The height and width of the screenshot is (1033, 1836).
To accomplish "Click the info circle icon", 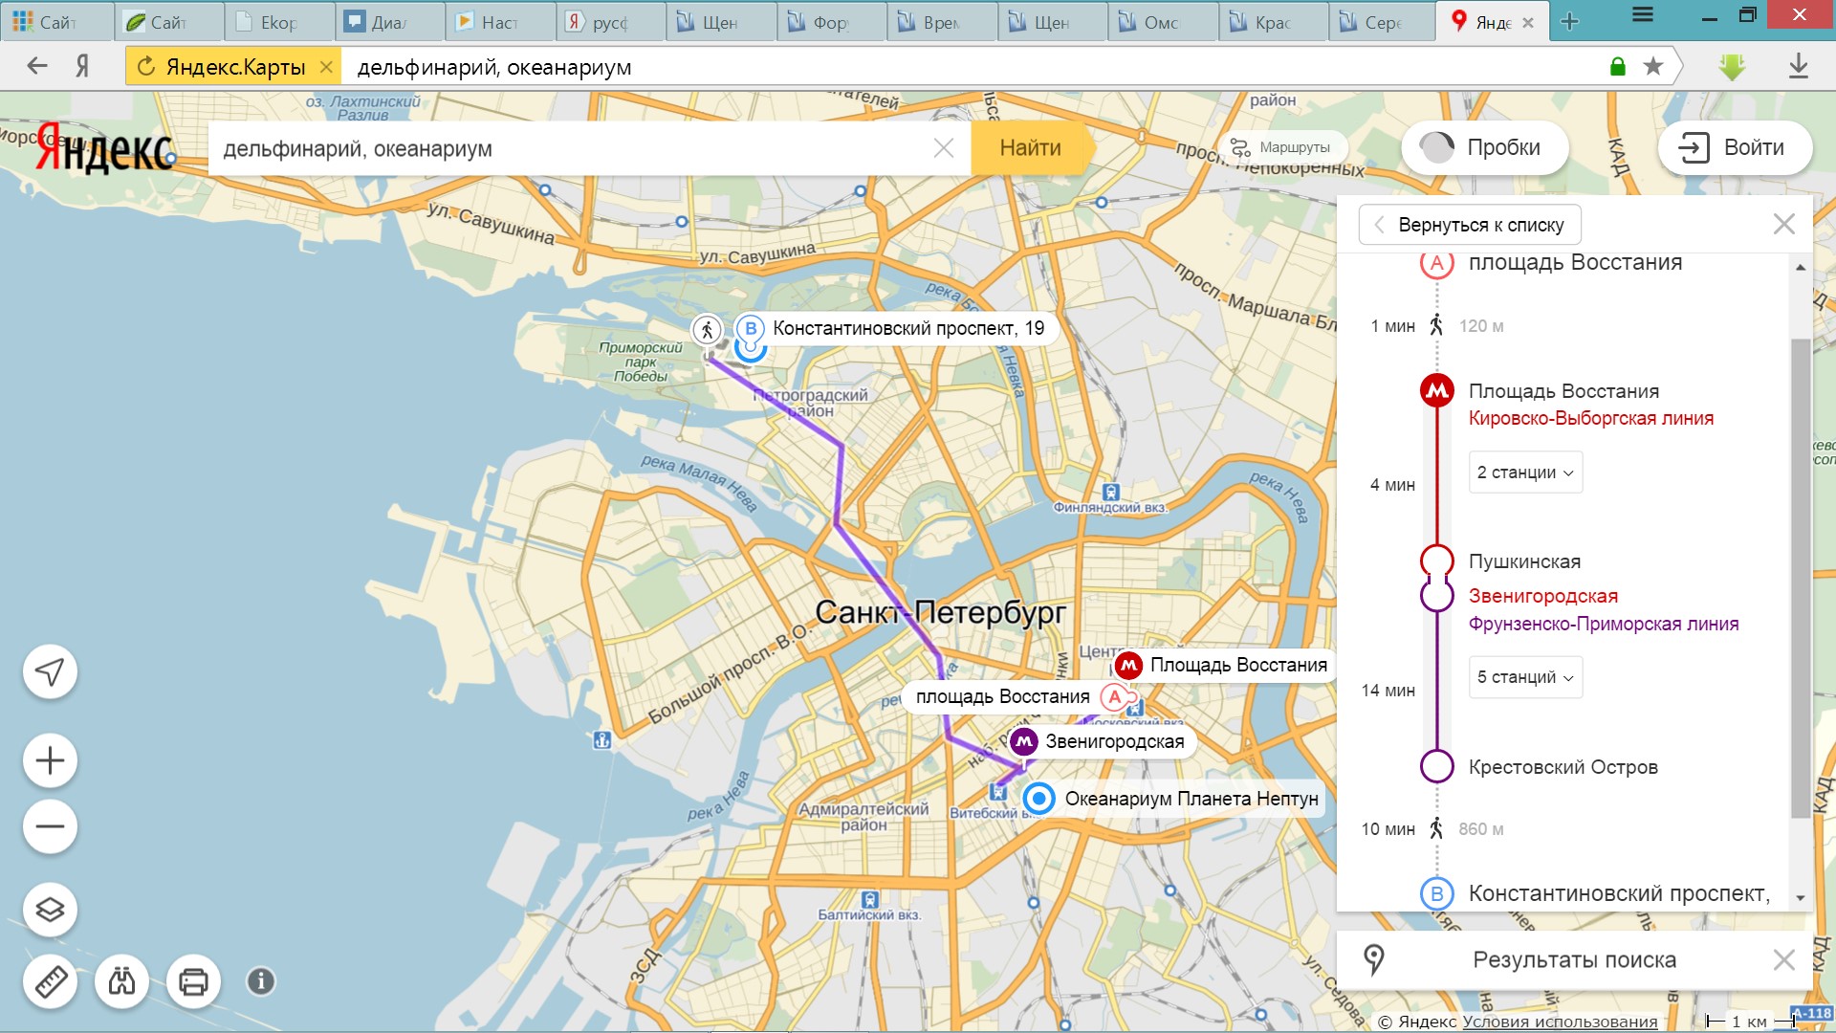I will point(260,981).
